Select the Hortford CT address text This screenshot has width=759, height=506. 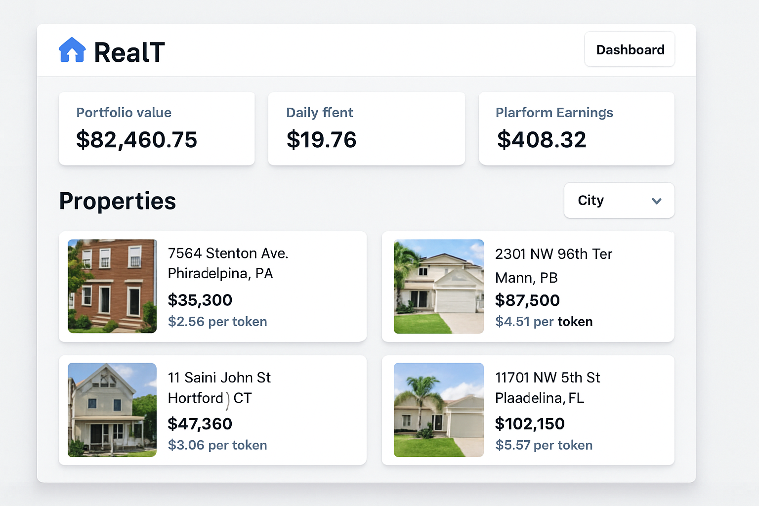(x=210, y=398)
